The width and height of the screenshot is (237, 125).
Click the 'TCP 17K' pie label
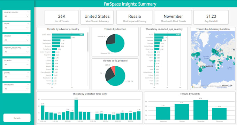point(130,81)
